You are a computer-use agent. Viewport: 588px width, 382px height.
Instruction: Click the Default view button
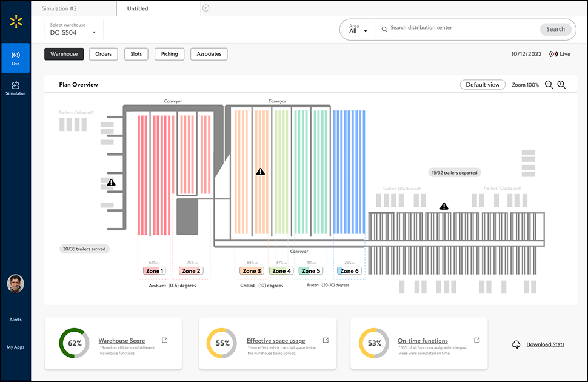pyautogui.click(x=483, y=85)
